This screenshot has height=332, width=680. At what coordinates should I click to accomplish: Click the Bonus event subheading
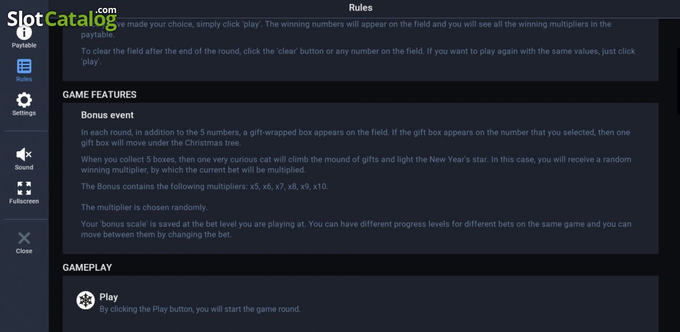tap(107, 115)
